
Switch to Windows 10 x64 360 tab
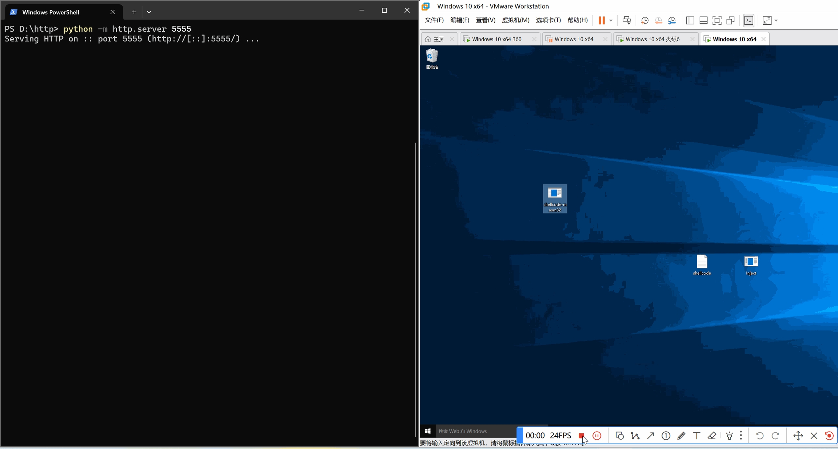(496, 39)
